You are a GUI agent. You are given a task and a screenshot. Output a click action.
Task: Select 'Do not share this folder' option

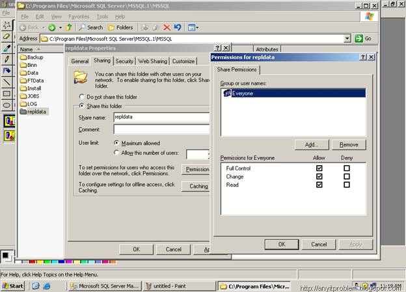[81, 96]
